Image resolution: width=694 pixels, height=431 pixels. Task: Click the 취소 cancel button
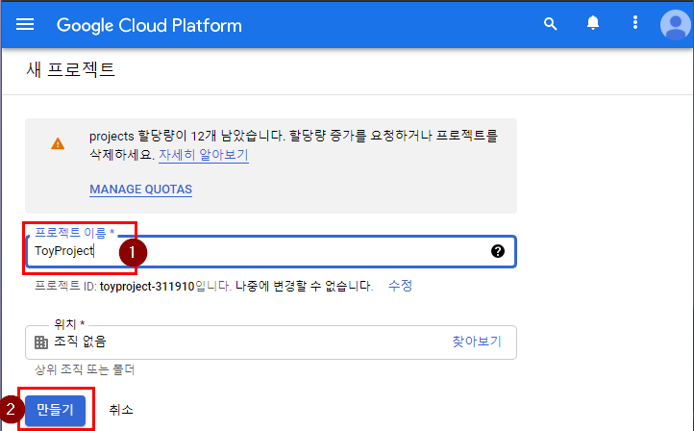pyautogui.click(x=121, y=410)
